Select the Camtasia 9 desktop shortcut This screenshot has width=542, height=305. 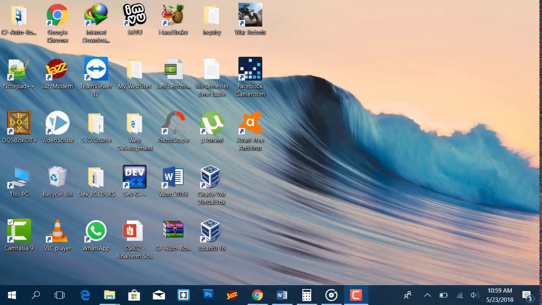point(19,236)
